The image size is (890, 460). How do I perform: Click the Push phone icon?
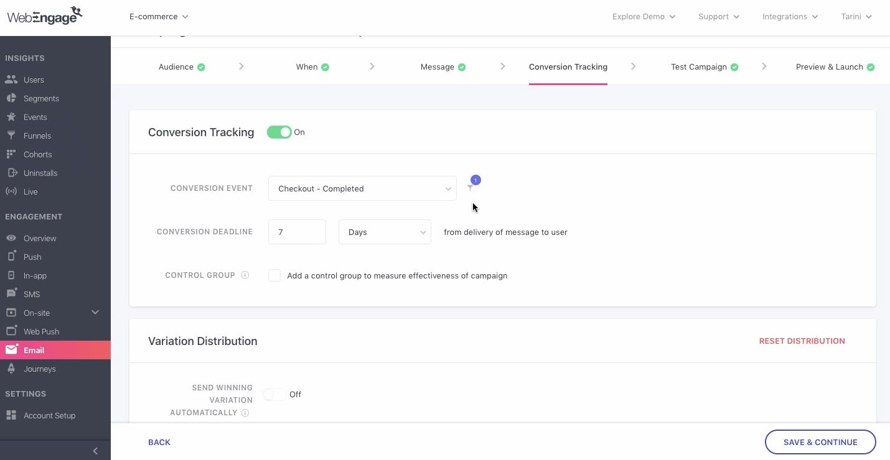pos(11,257)
